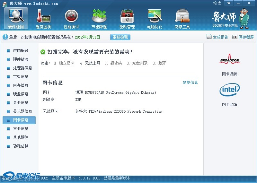Open the 硬件检测 hardware detection icon
Screen dimensions: 257x183
(x=16, y=16)
